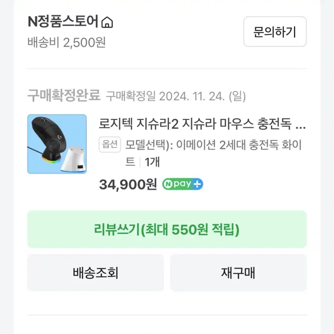The width and height of the screenshot is (334, 334).
Task: Tap the white charging dock in thumbnail
Action: 74,158
